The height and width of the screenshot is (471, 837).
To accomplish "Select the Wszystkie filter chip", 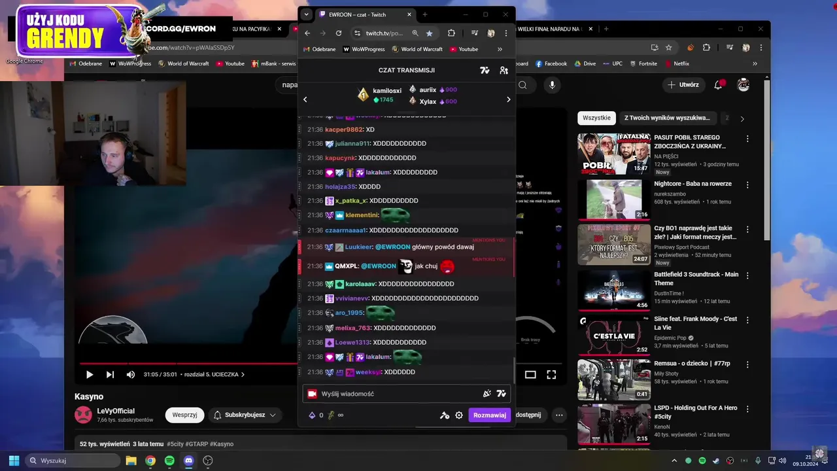I will pos(596,118).
